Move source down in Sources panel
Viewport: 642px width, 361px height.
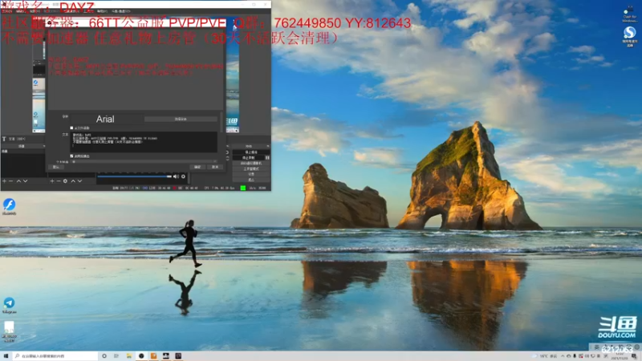pyautogui.click(x=79, y=181)
